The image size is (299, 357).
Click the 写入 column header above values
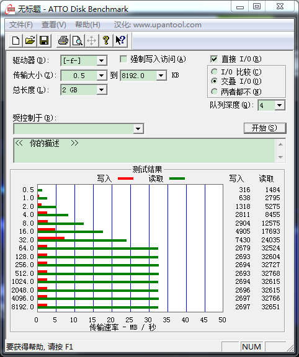236,178
